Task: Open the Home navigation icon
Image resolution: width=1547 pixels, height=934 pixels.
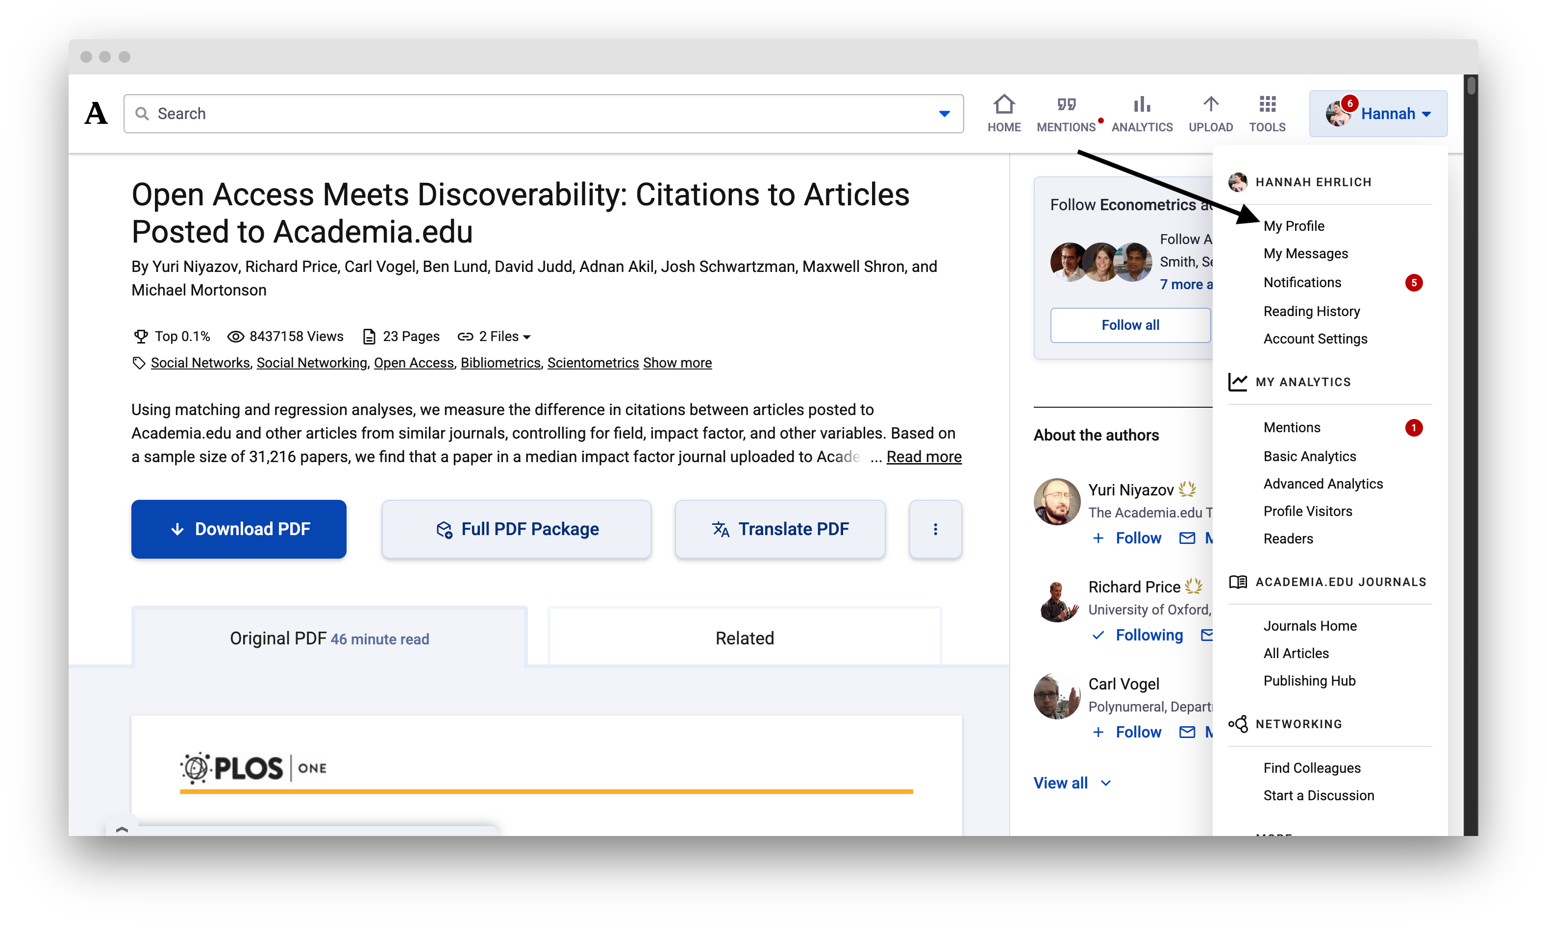Action: tap(1003, 104)
